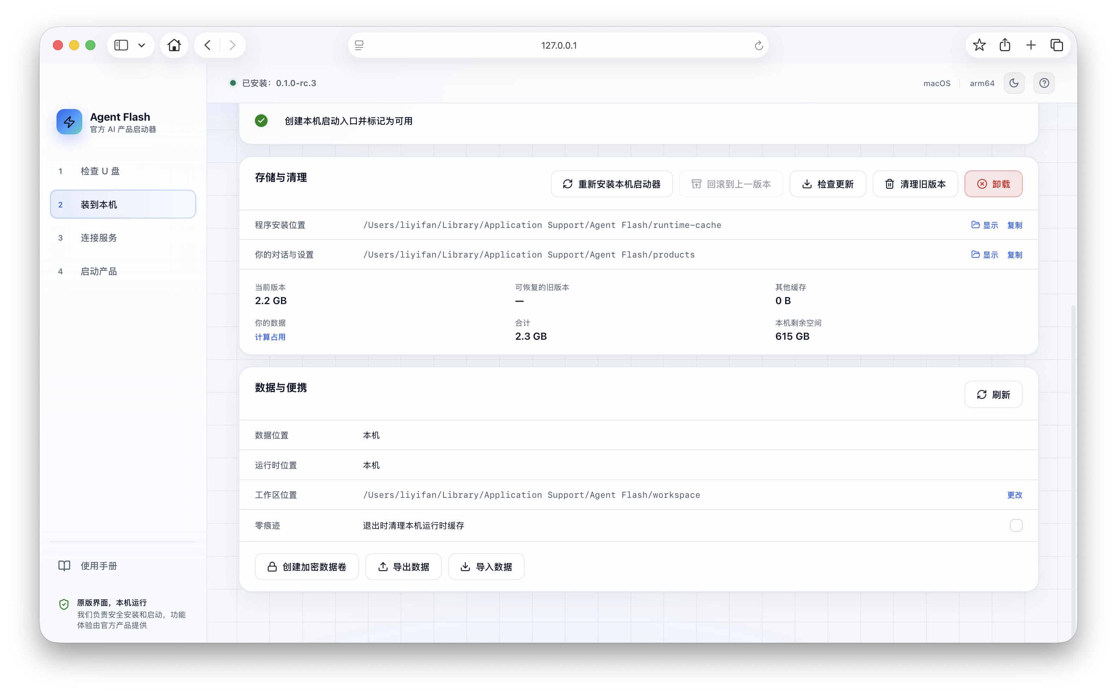Viewport: 1117px width, 695px height.
Task: Toggle dark mode moon icon
Action: click(x=1014, y=83)
